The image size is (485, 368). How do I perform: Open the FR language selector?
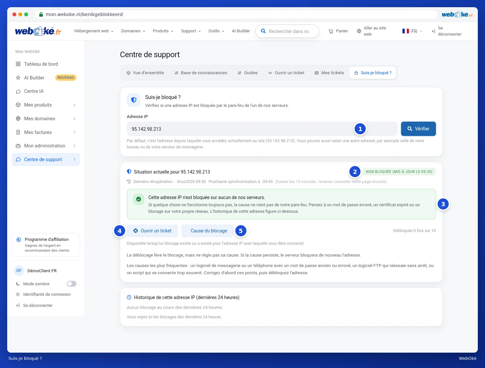[412, 31]
